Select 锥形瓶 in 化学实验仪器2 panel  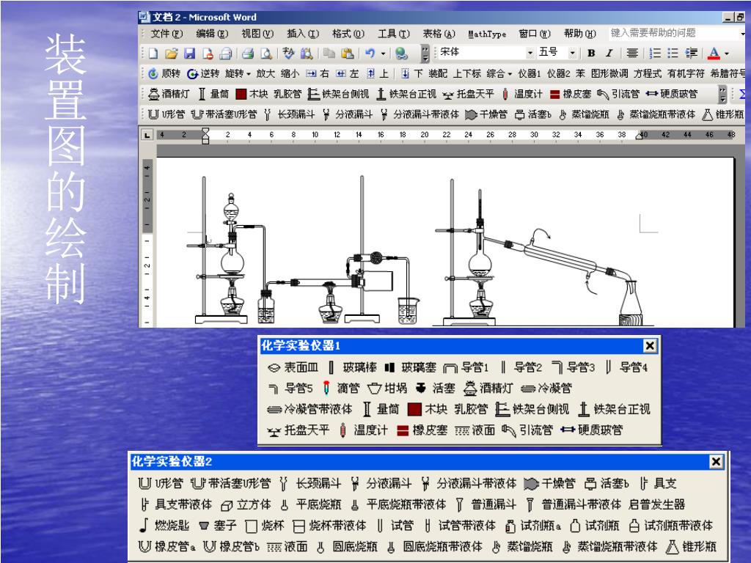click(692, 546)
